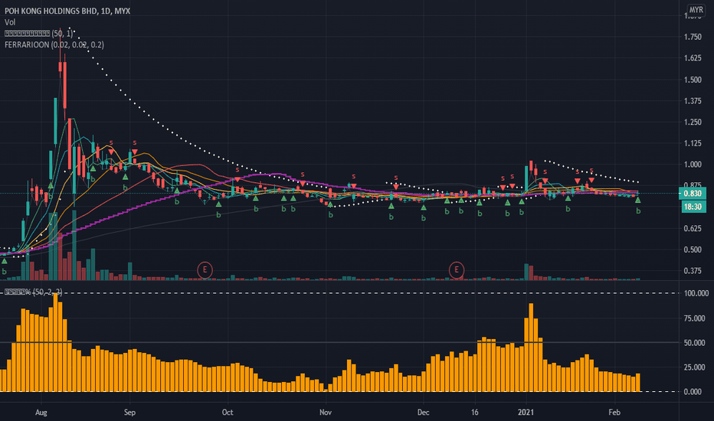Click the 25.000 label on the lower scale

point(694,367)
